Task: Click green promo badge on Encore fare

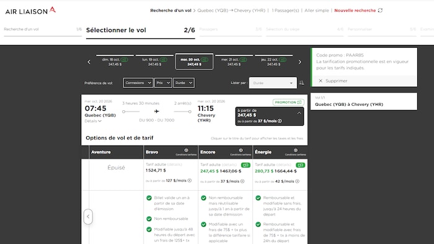Action: point(246,165)
